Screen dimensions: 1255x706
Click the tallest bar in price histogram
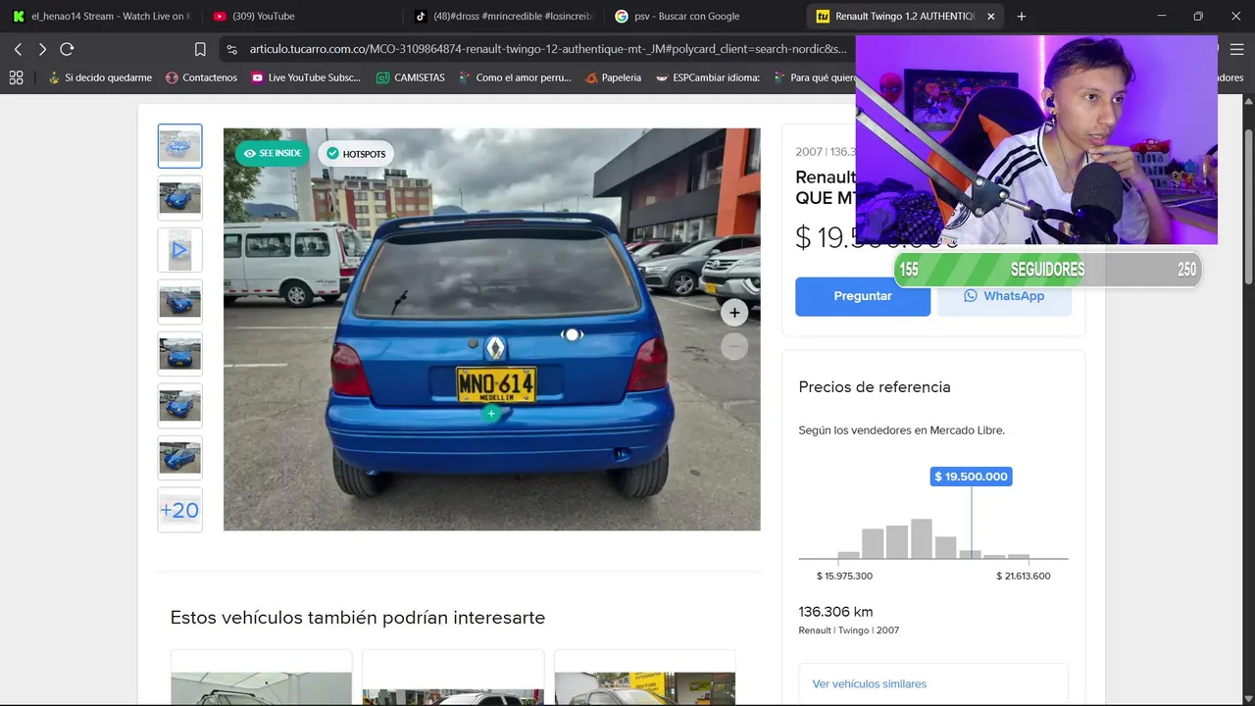[921, 538]
